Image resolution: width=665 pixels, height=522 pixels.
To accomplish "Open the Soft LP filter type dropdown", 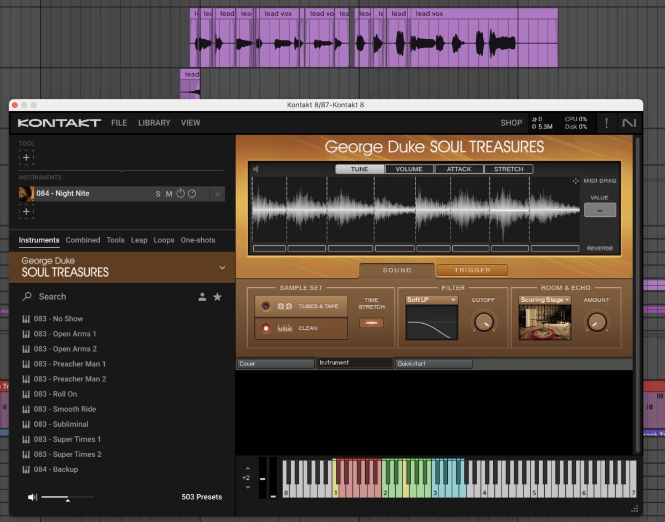I will click(x=431, y=300).
